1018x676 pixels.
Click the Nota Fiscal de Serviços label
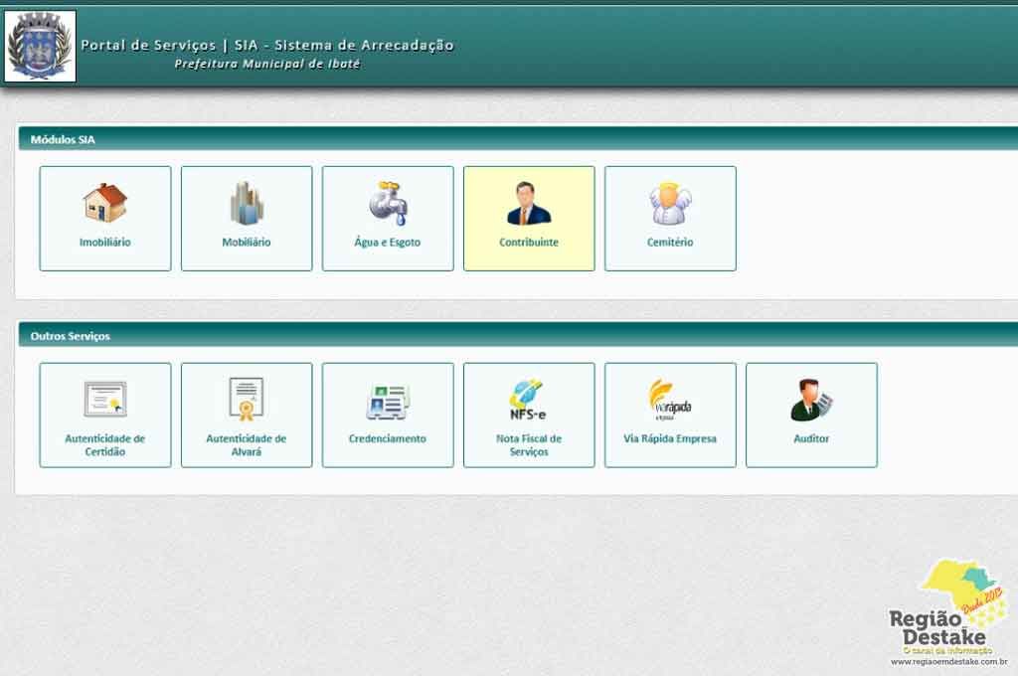pyautogui.click(x=529, y=445)
